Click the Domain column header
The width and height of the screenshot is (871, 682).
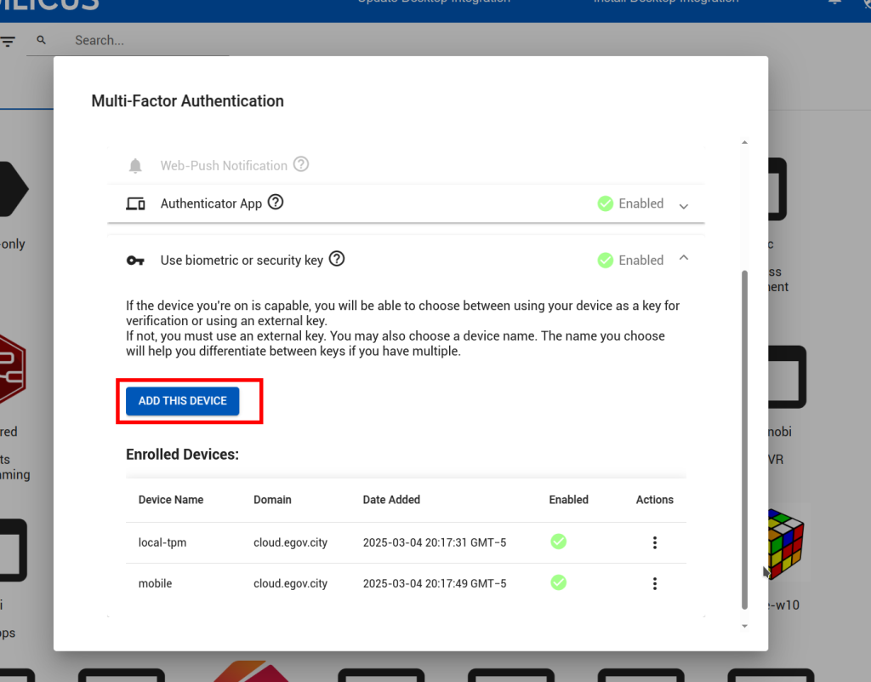click(x=272, y=500)
